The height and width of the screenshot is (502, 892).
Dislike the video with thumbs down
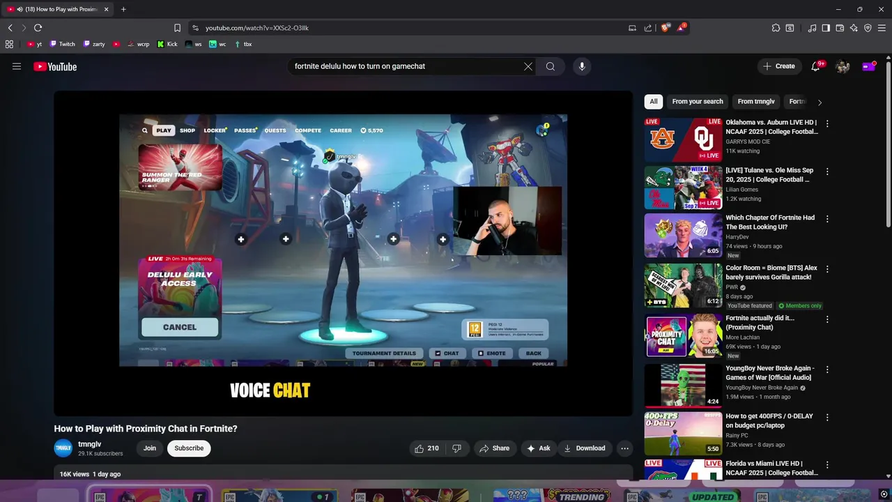click(457, 448)
